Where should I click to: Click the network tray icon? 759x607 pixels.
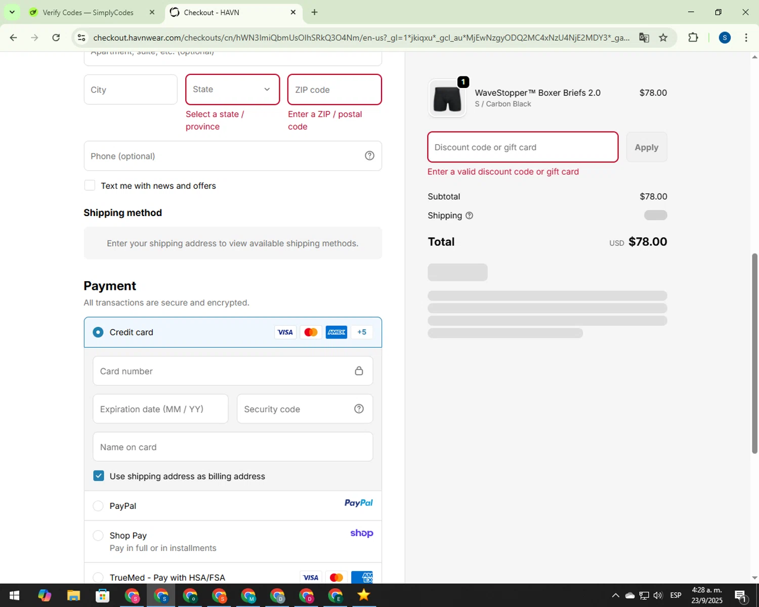pos(644,595)
